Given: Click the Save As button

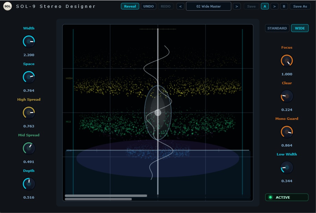Looking at the screenshot, I should point(300,6).
